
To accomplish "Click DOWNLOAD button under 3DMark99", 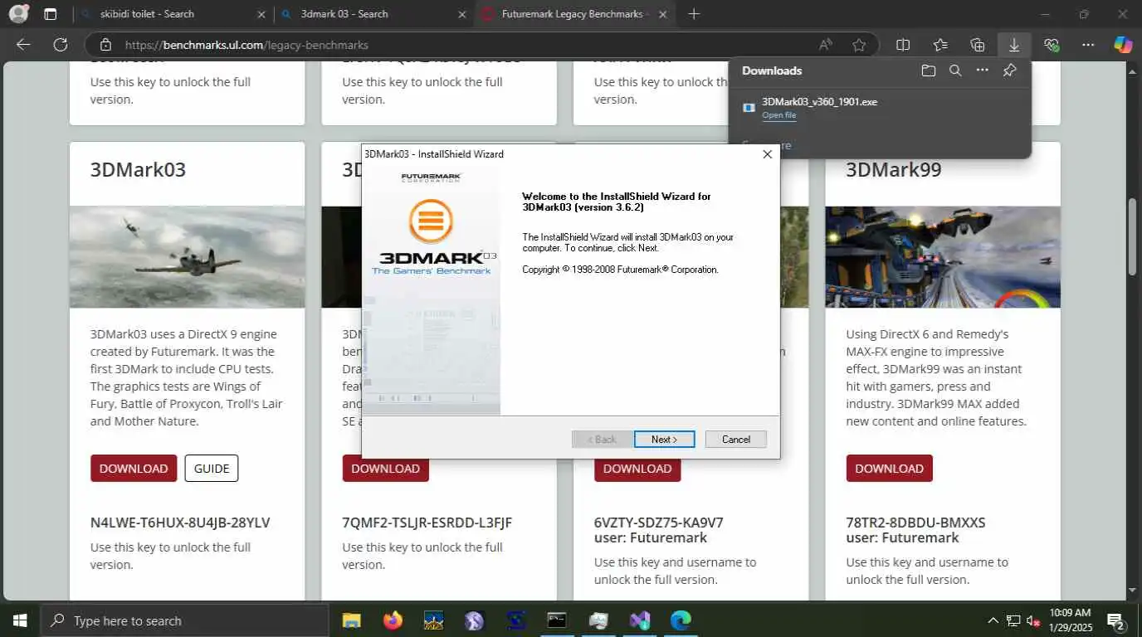I will coord(889,468).
